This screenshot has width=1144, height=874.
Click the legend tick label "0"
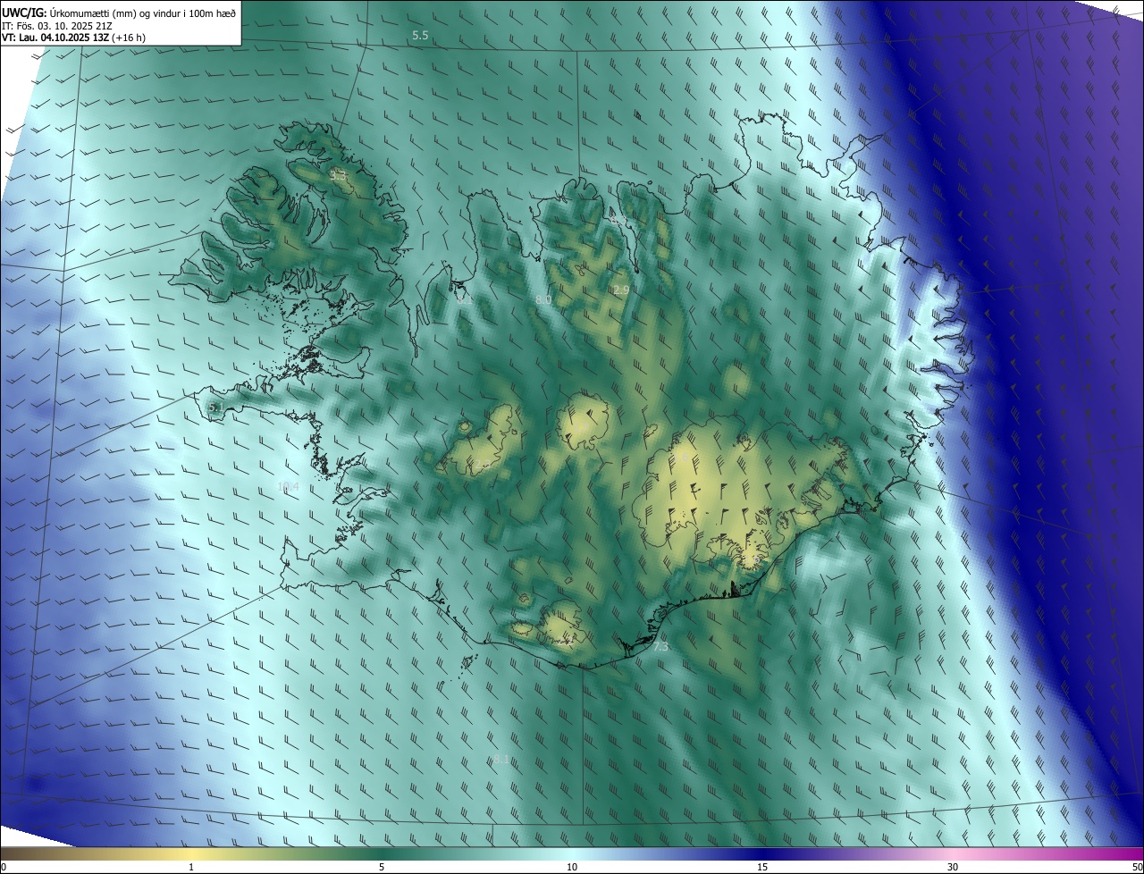coord(4,868)
